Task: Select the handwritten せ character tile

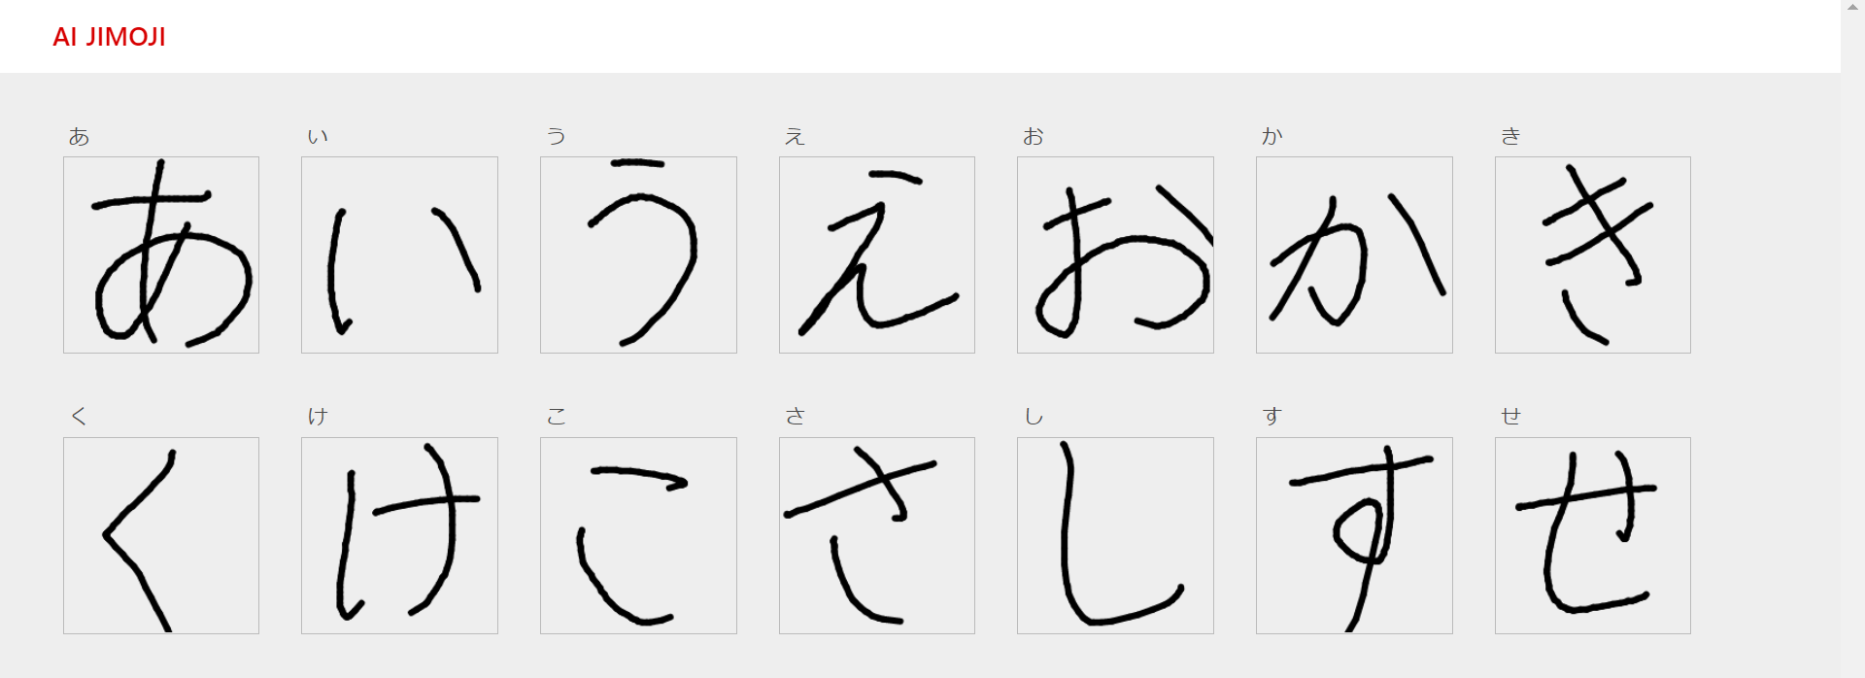Action: click(1592, 535)
